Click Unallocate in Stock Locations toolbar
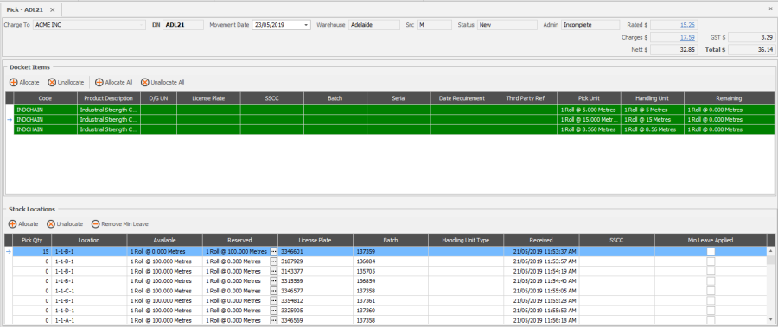The height and width of the screenshot is (327, 778). point(65,224)
